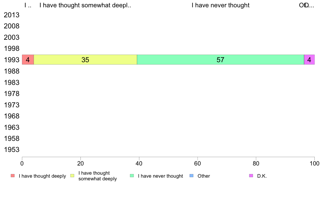Click the 2003 year label
Screen dimensions: 322x199
[12, 37]
